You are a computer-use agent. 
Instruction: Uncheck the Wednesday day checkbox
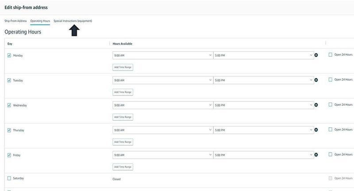[x=9, y=105]
